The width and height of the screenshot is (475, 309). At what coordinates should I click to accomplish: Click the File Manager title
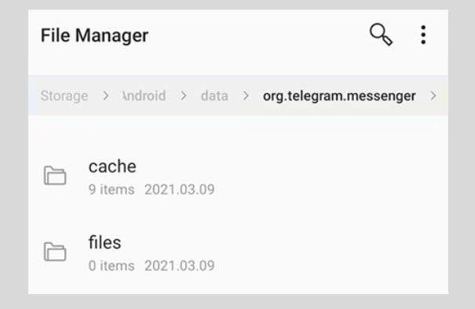point(94,35)
